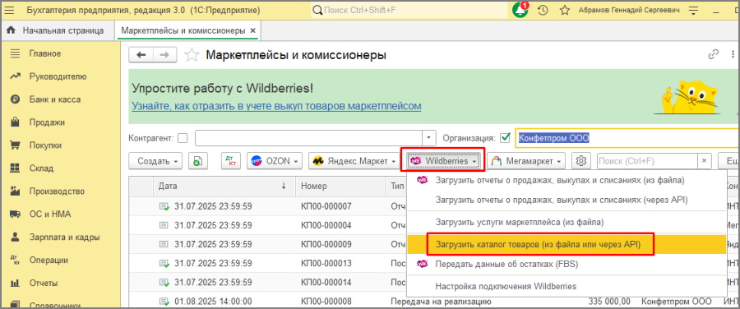Close the Маркетплейсы и комиссионеры tab
The height and width of the screenshot is (309, 740).
[x=253, y=31]
